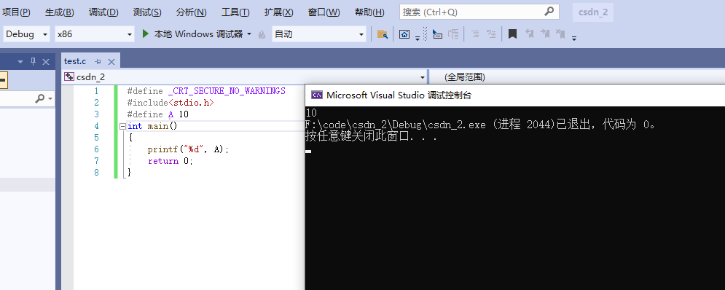Open the side panel window options arrow
725x290 pixels.
tap(20, 61)
